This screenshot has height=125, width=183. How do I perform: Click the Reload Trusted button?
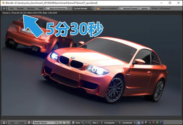(x=129, y=9)
